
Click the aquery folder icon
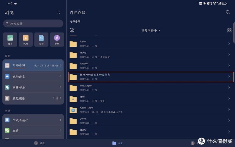[x=73, y=132]
